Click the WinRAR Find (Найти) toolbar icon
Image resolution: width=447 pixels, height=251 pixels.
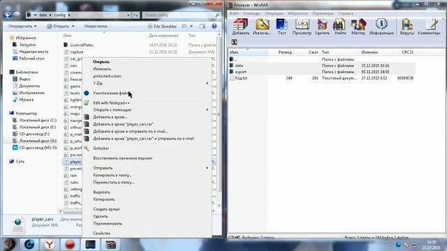pyautogui.click(x=340, y=26)
